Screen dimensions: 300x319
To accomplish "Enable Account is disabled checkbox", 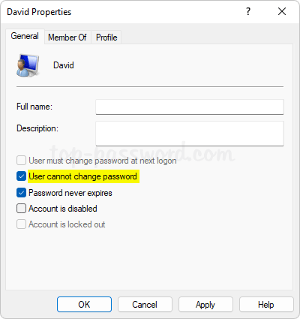I will pos(21,209).
